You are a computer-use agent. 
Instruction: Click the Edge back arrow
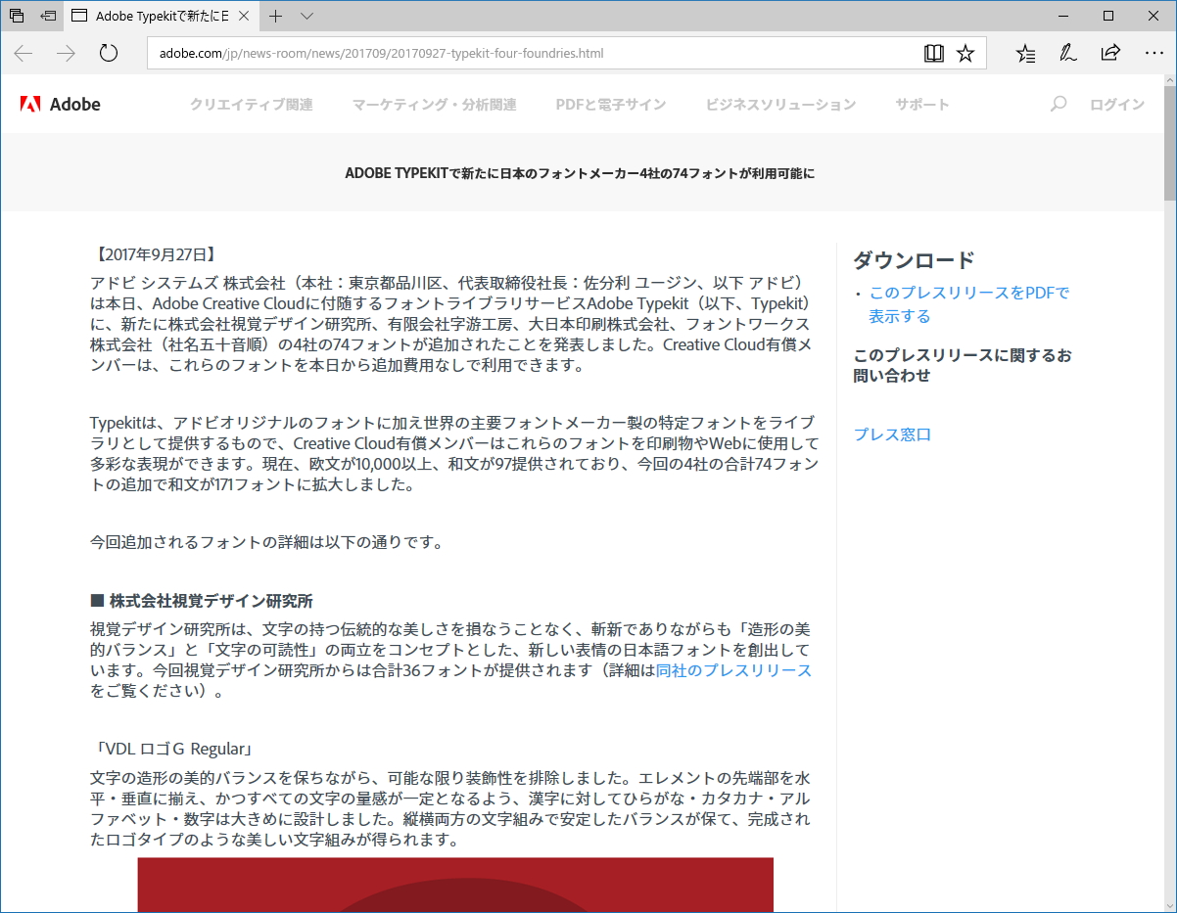24,53
